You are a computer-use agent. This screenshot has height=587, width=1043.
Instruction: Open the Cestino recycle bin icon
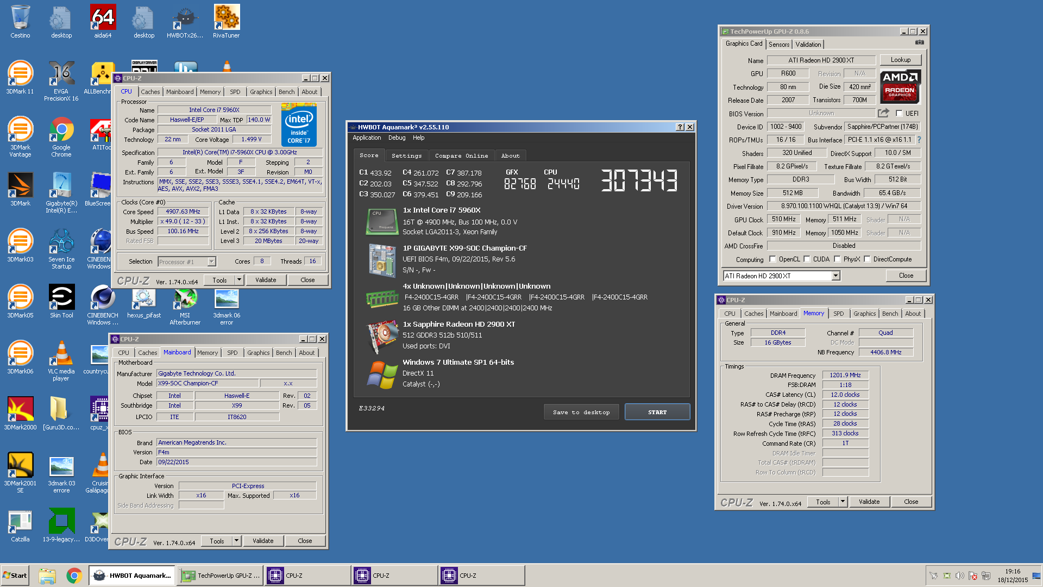coord(20,22)
